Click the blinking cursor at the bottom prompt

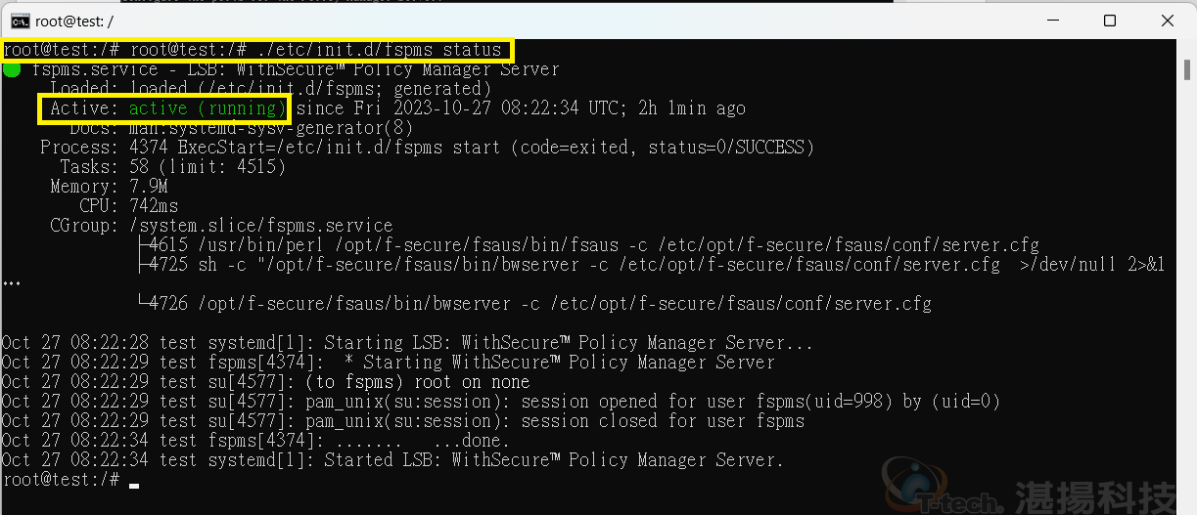(133, 484)
